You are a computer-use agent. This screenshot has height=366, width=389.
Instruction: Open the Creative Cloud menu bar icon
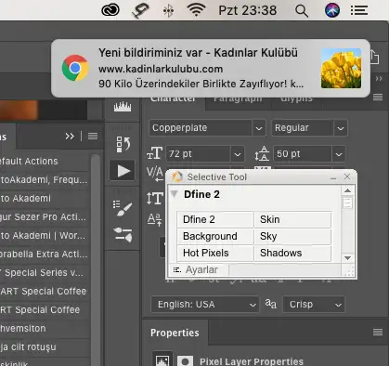(x=110, y=10)
